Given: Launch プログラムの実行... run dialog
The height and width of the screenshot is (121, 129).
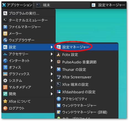Looking at the screenshot, I should [x=29, y=13].
